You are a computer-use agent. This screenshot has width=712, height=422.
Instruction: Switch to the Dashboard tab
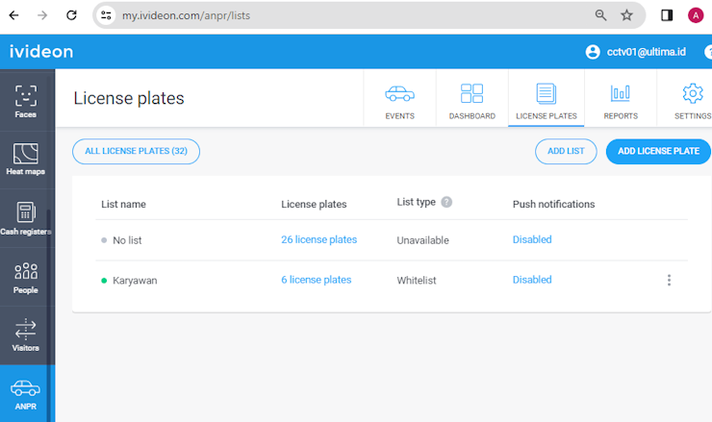click(x=471, y=101)
